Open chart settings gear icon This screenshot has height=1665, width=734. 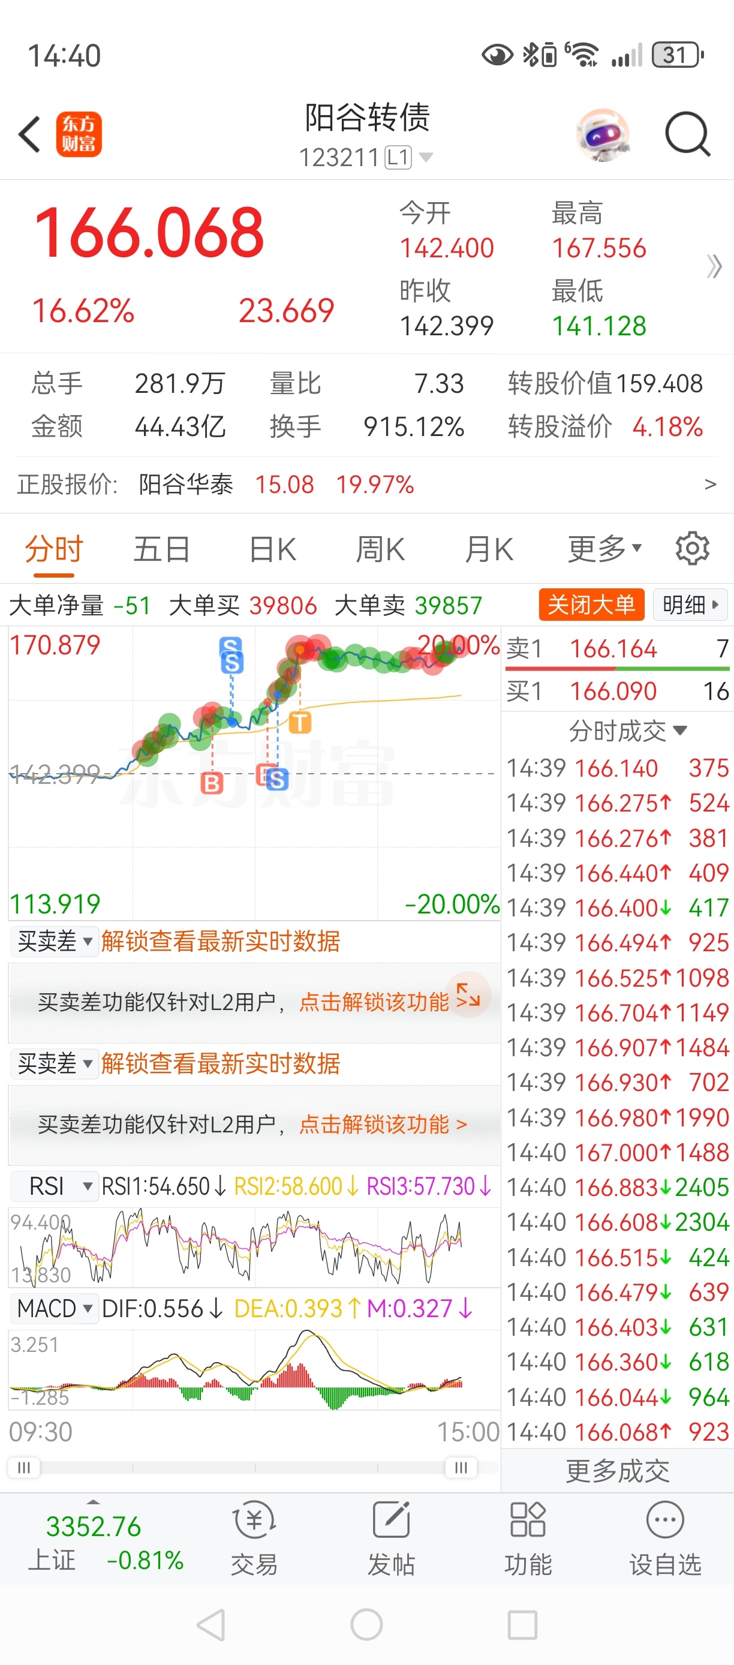tap(692, 549)
